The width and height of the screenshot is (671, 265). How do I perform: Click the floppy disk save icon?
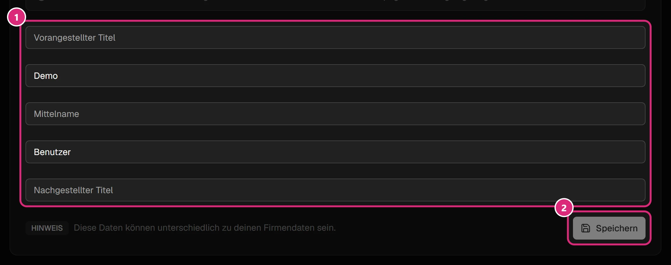tap(586, 228)
